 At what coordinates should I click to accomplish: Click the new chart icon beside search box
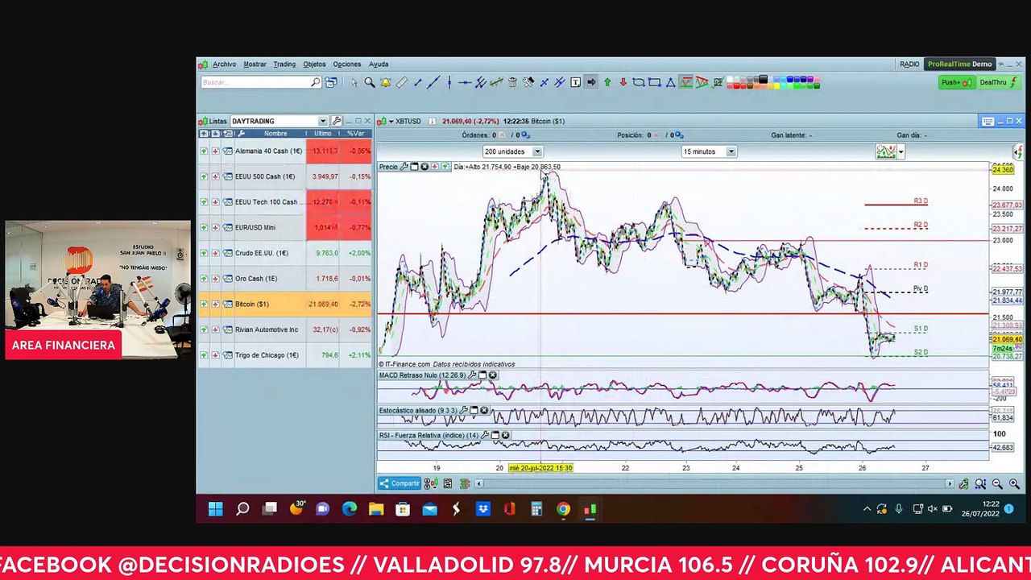point(331,82)
